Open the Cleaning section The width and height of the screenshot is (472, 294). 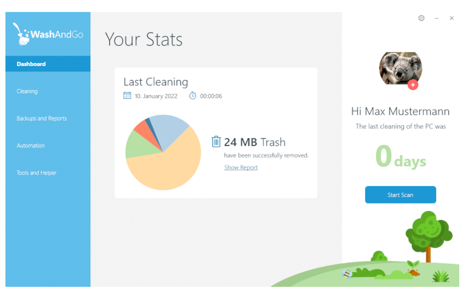[27, 91]
